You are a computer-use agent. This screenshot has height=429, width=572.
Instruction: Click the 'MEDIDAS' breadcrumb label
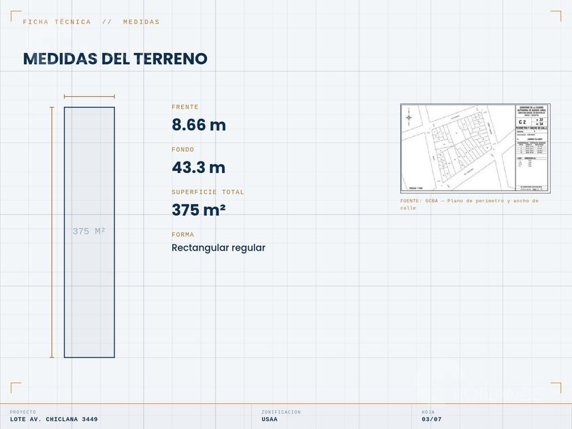click(142, 22)
